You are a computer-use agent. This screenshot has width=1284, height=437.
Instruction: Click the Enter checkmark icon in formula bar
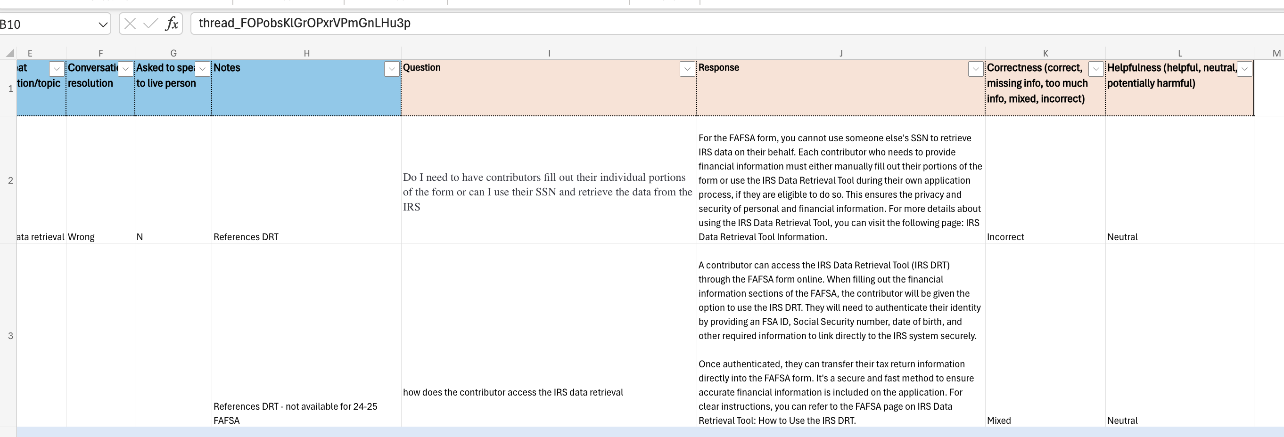click(150, 24)
